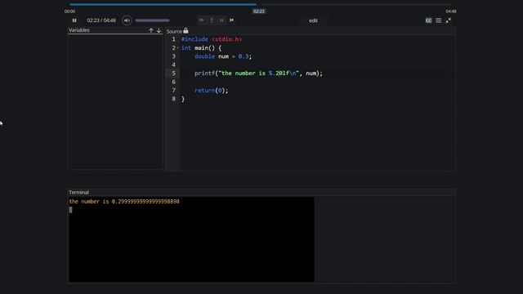Click the edit button

[x=313, y=20]
